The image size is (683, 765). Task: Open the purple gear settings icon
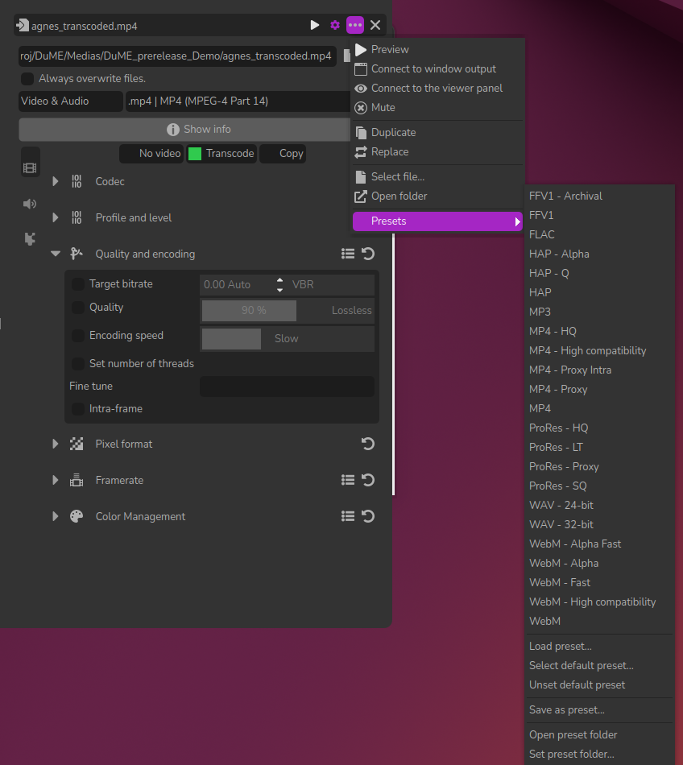coord(335,25)
